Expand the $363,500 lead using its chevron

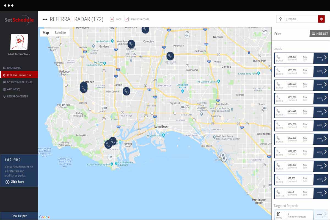(x=325, y=71)
